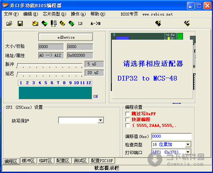The height and width of the screenshot is (173, 213).
Task: Click the 脉冲 pulse slider
Action: click(49, 64)
